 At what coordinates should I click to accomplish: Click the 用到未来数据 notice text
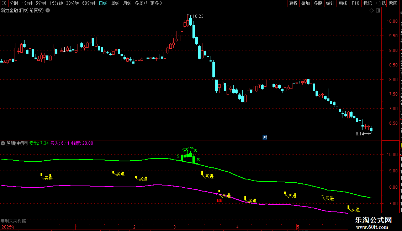[13, 221]
